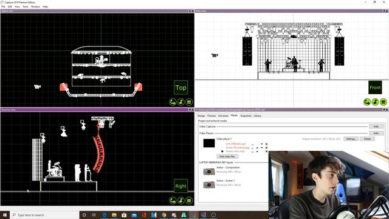Select Stream intro.mp4 in video player list
This screenshot has width=389, height=219.
[x=235, y=151]
